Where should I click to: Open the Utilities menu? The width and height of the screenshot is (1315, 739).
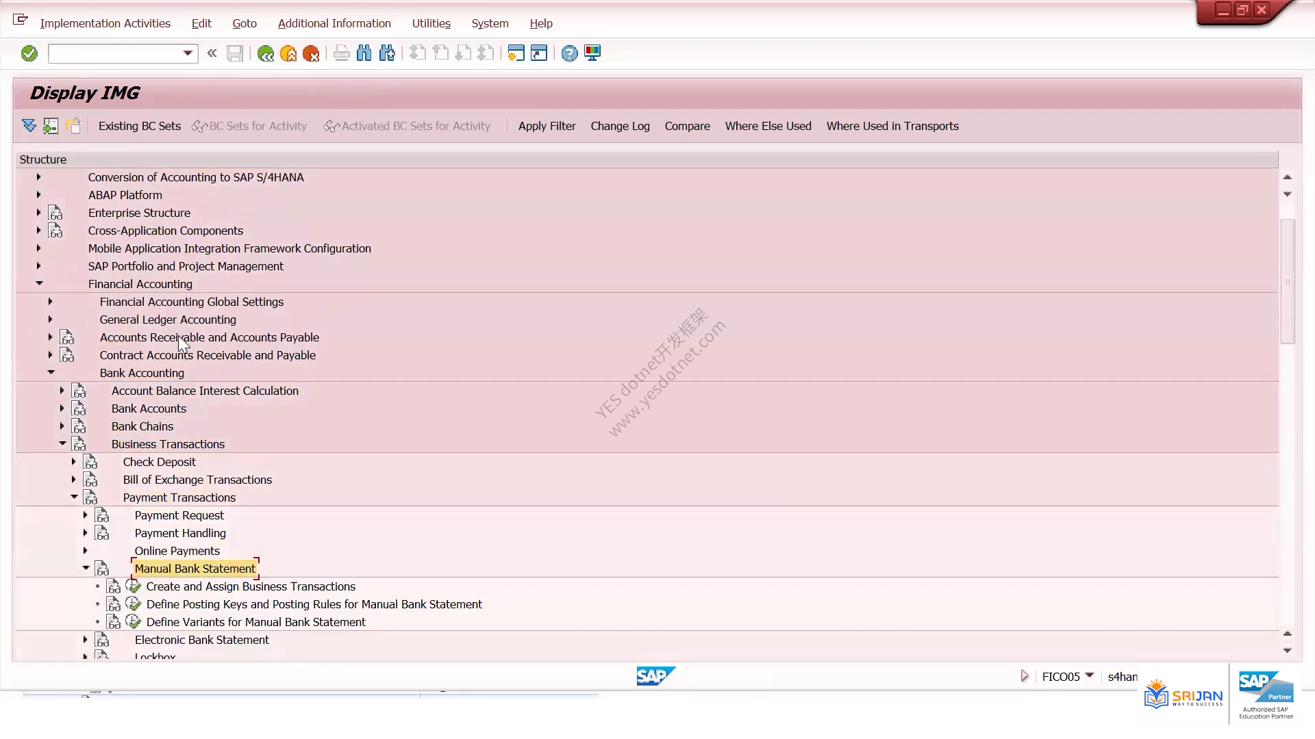coord(431,23)
